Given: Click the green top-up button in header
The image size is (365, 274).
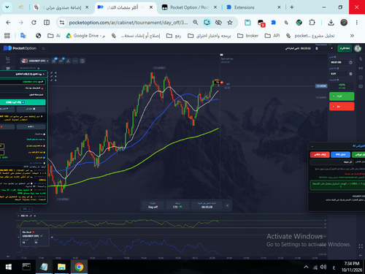Looking at the screenshot, I should pyautogui.click(x=345, y=48).
